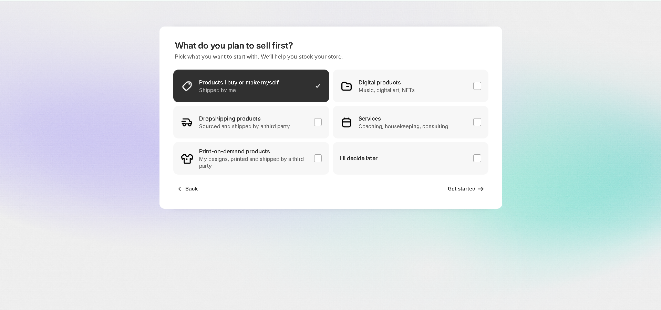Check the Services checkbox

[x=477, y=122]
